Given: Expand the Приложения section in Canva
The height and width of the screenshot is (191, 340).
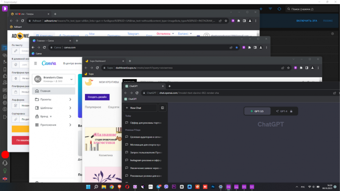Looking at the screenshot, I should [70, 125].
